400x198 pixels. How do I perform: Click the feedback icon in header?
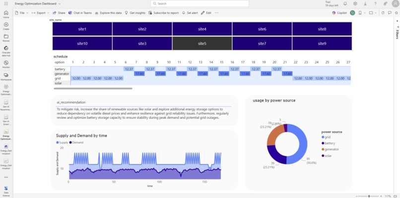pyautogui.click(x=385, y=3)
